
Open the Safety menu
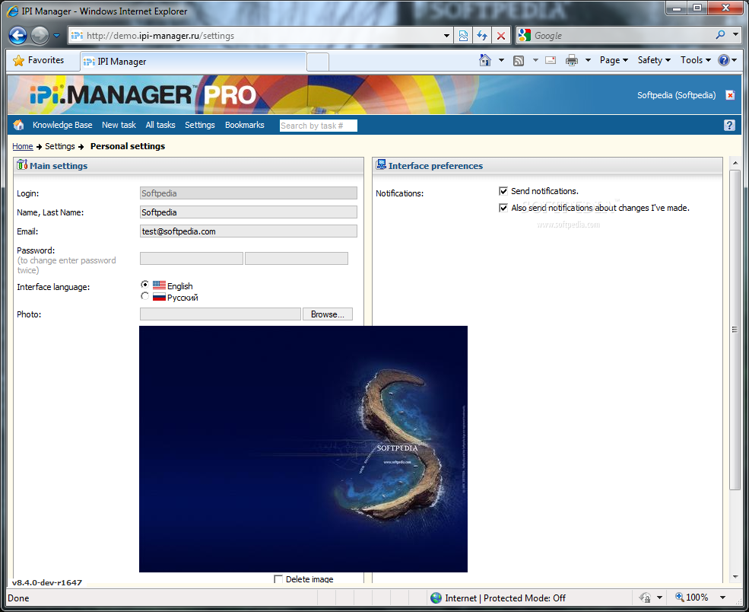pyautogui.click(x=654, y=60)
